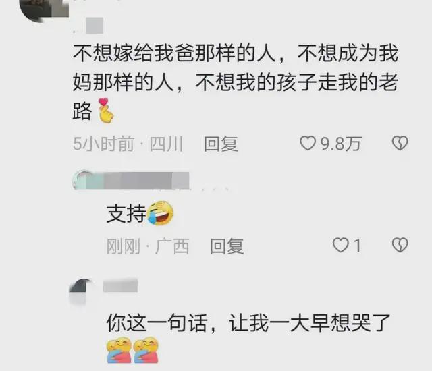432x371 pixels.
Task: Select the comment text 不想嫁给我爸那样的人
Action: [174, 53]
